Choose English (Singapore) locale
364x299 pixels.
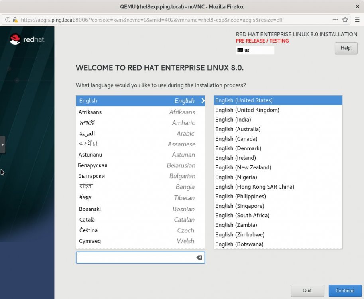point(278,206)
